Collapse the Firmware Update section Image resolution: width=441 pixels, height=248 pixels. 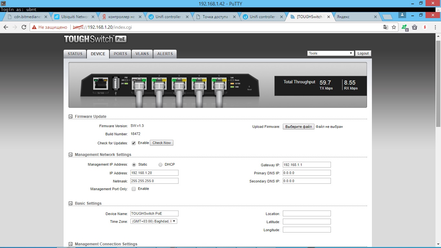[70, 117]
